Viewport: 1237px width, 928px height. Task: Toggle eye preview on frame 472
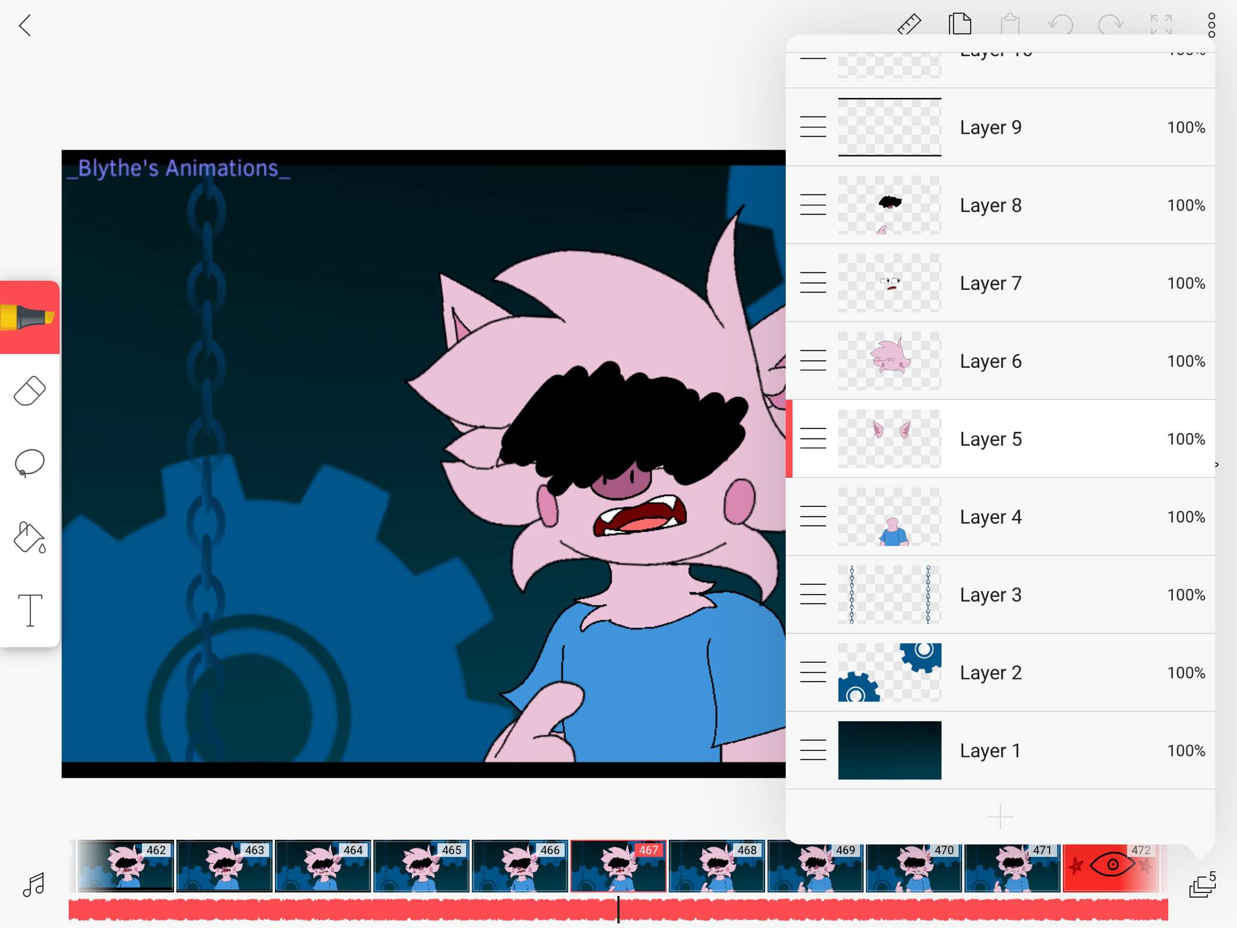point(1112,865)
